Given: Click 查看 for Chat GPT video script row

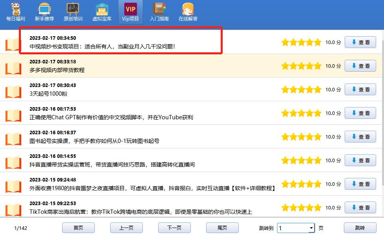Looking at the screenshot, I should [x=360, y=113].
